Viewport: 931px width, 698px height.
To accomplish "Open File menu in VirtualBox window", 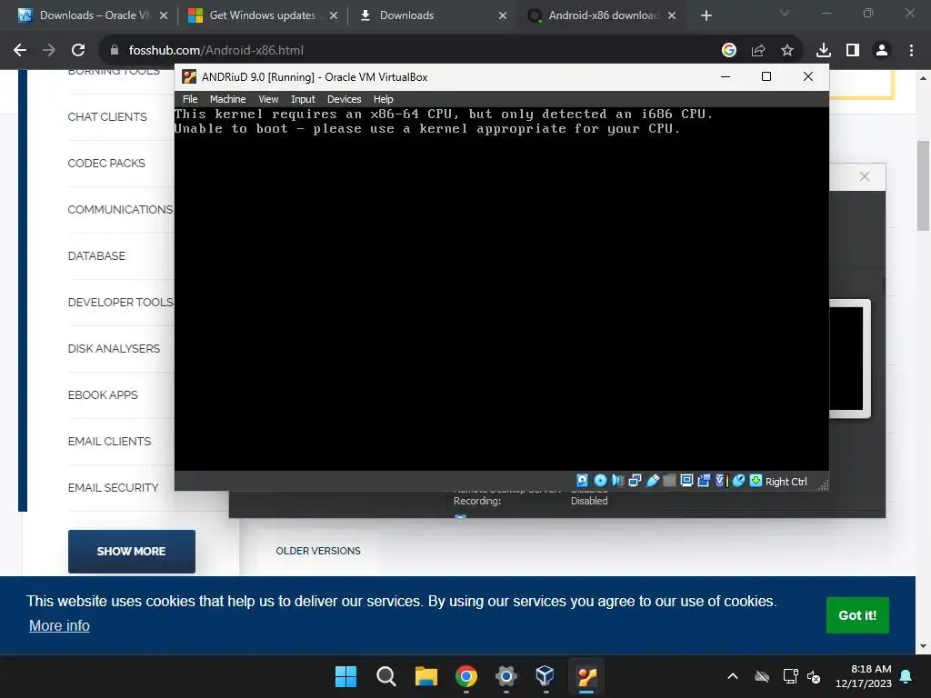I will (190, 99).
